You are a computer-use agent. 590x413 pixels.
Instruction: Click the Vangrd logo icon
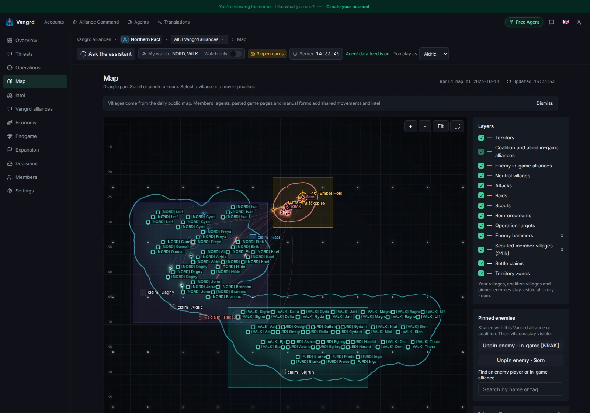(10, 22)
